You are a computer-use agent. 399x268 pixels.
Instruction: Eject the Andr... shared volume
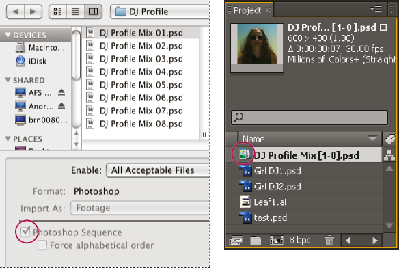[x=61, y=106]
